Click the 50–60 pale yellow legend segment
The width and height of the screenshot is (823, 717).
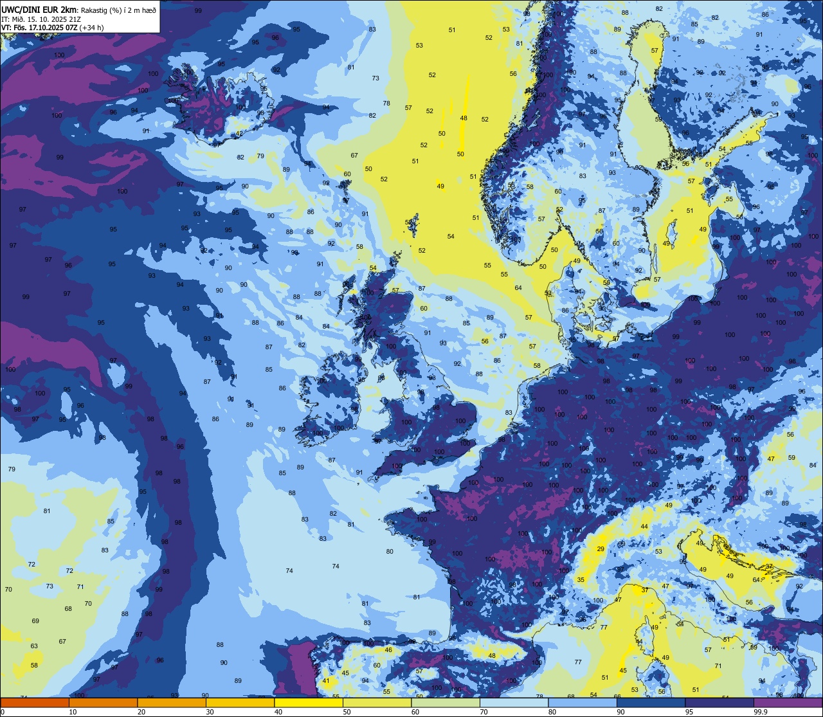377,702
